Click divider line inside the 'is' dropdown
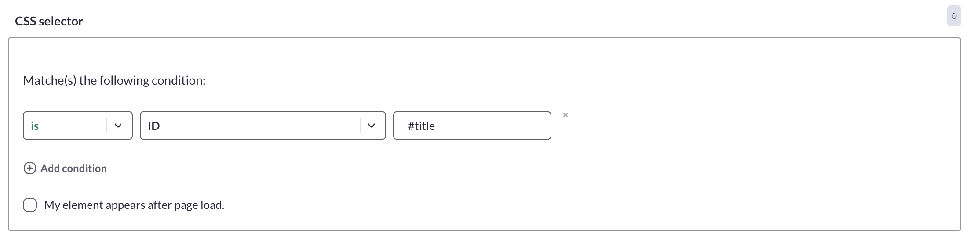The width and height of the screenshot is (970, 237). click(106, 126)
